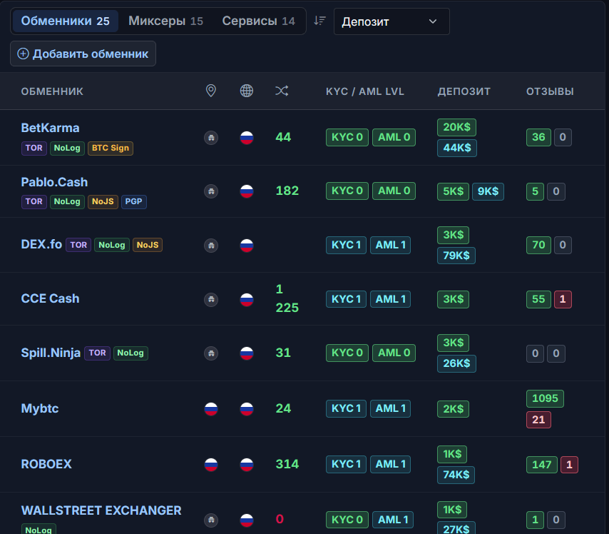The image size is (609, 534).
Task: Click the location pin column icon
Action: click(x=211, y=91)
